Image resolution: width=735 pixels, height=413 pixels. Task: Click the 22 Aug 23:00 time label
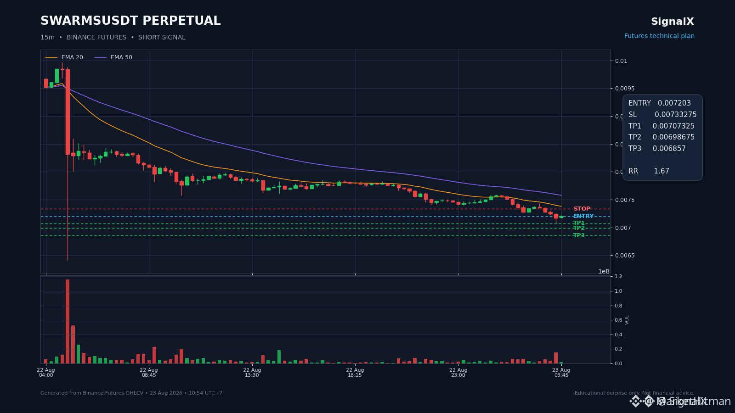[458, 373]
